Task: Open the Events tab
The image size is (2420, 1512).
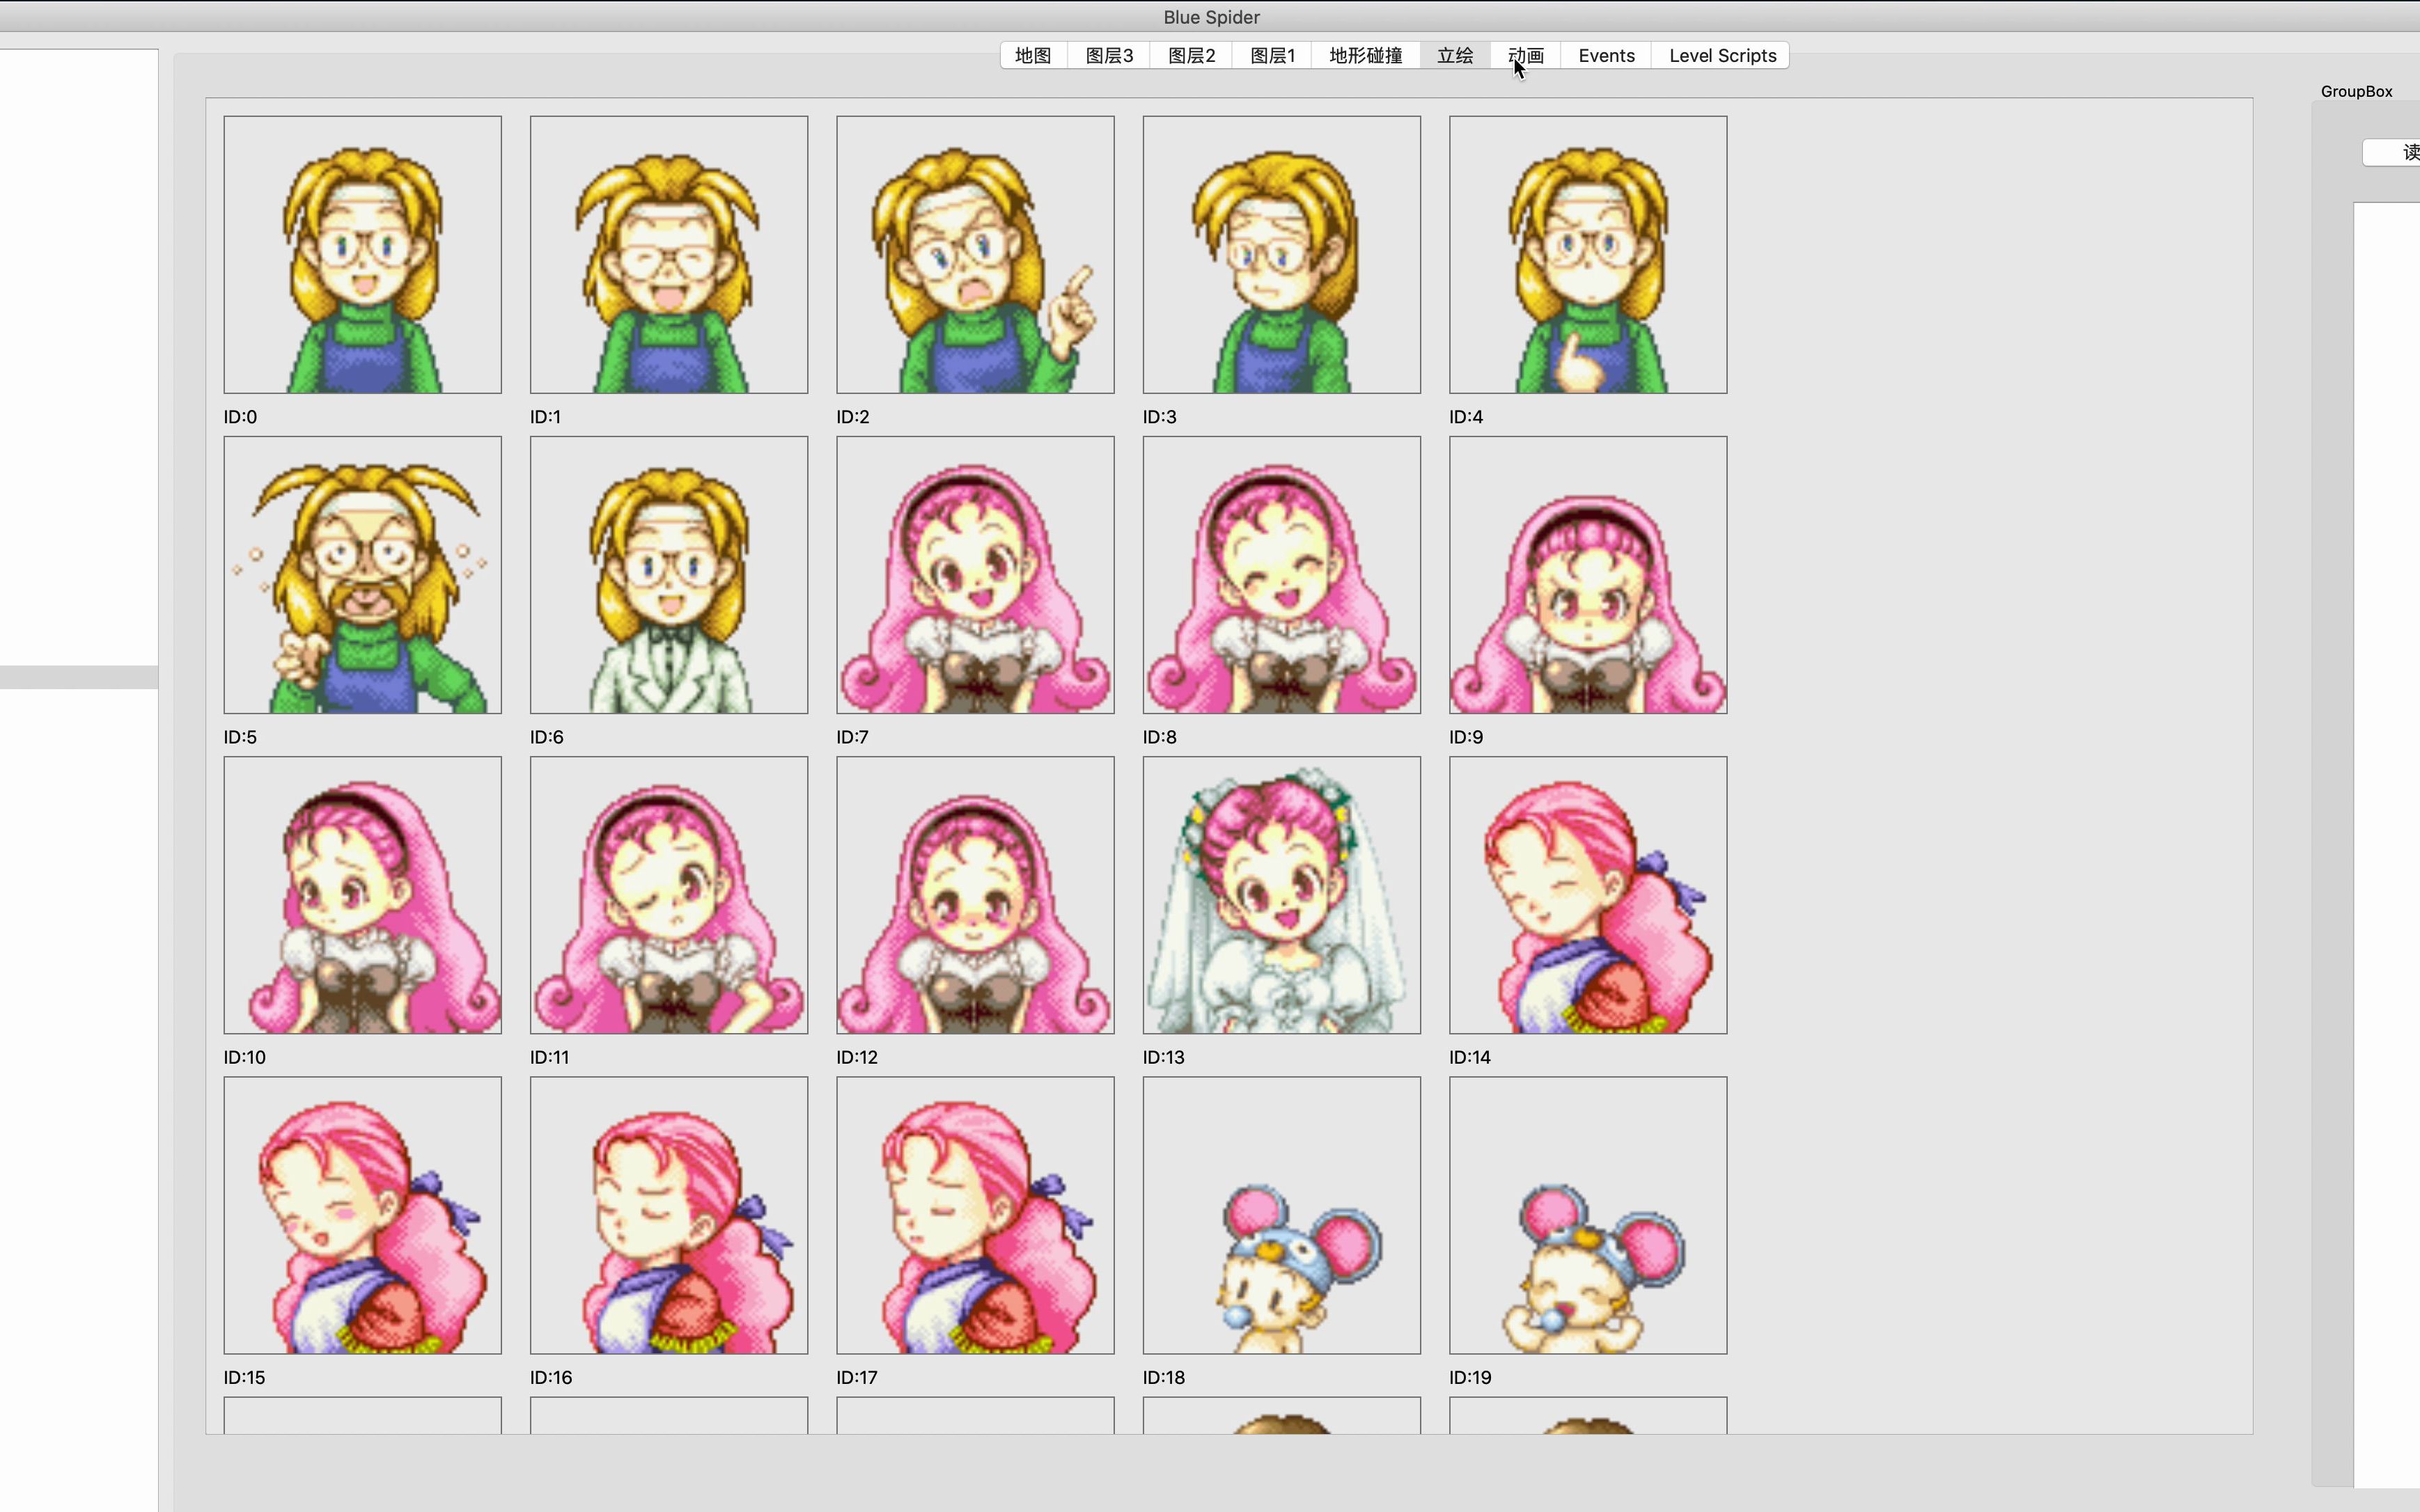Action: click(x=1607, y=56)
